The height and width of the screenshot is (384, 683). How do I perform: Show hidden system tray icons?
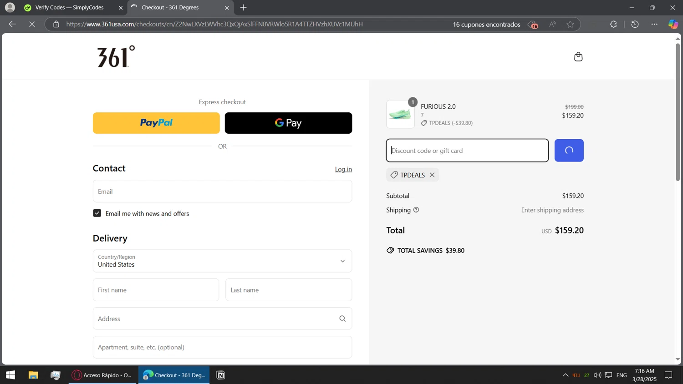pos(565,375)
